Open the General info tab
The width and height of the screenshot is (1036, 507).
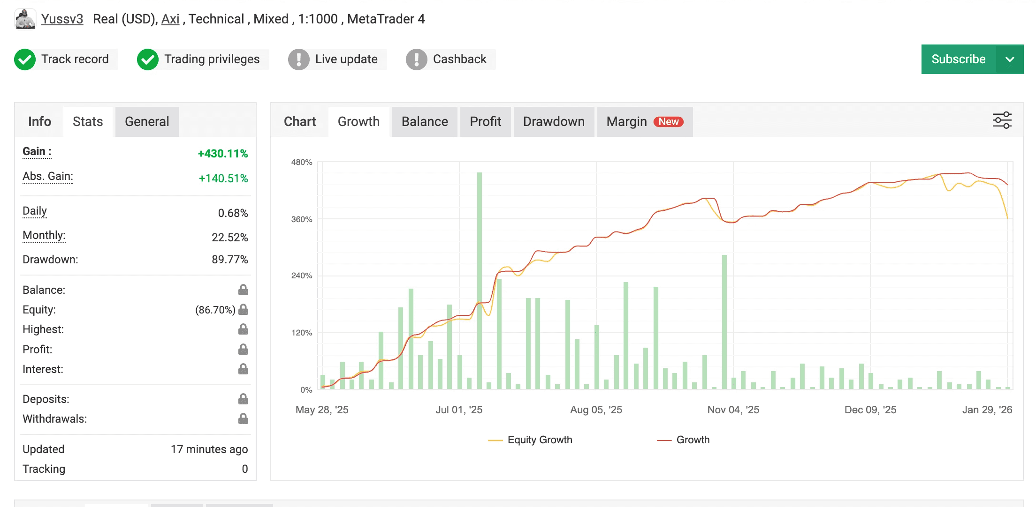pos(147,122)
